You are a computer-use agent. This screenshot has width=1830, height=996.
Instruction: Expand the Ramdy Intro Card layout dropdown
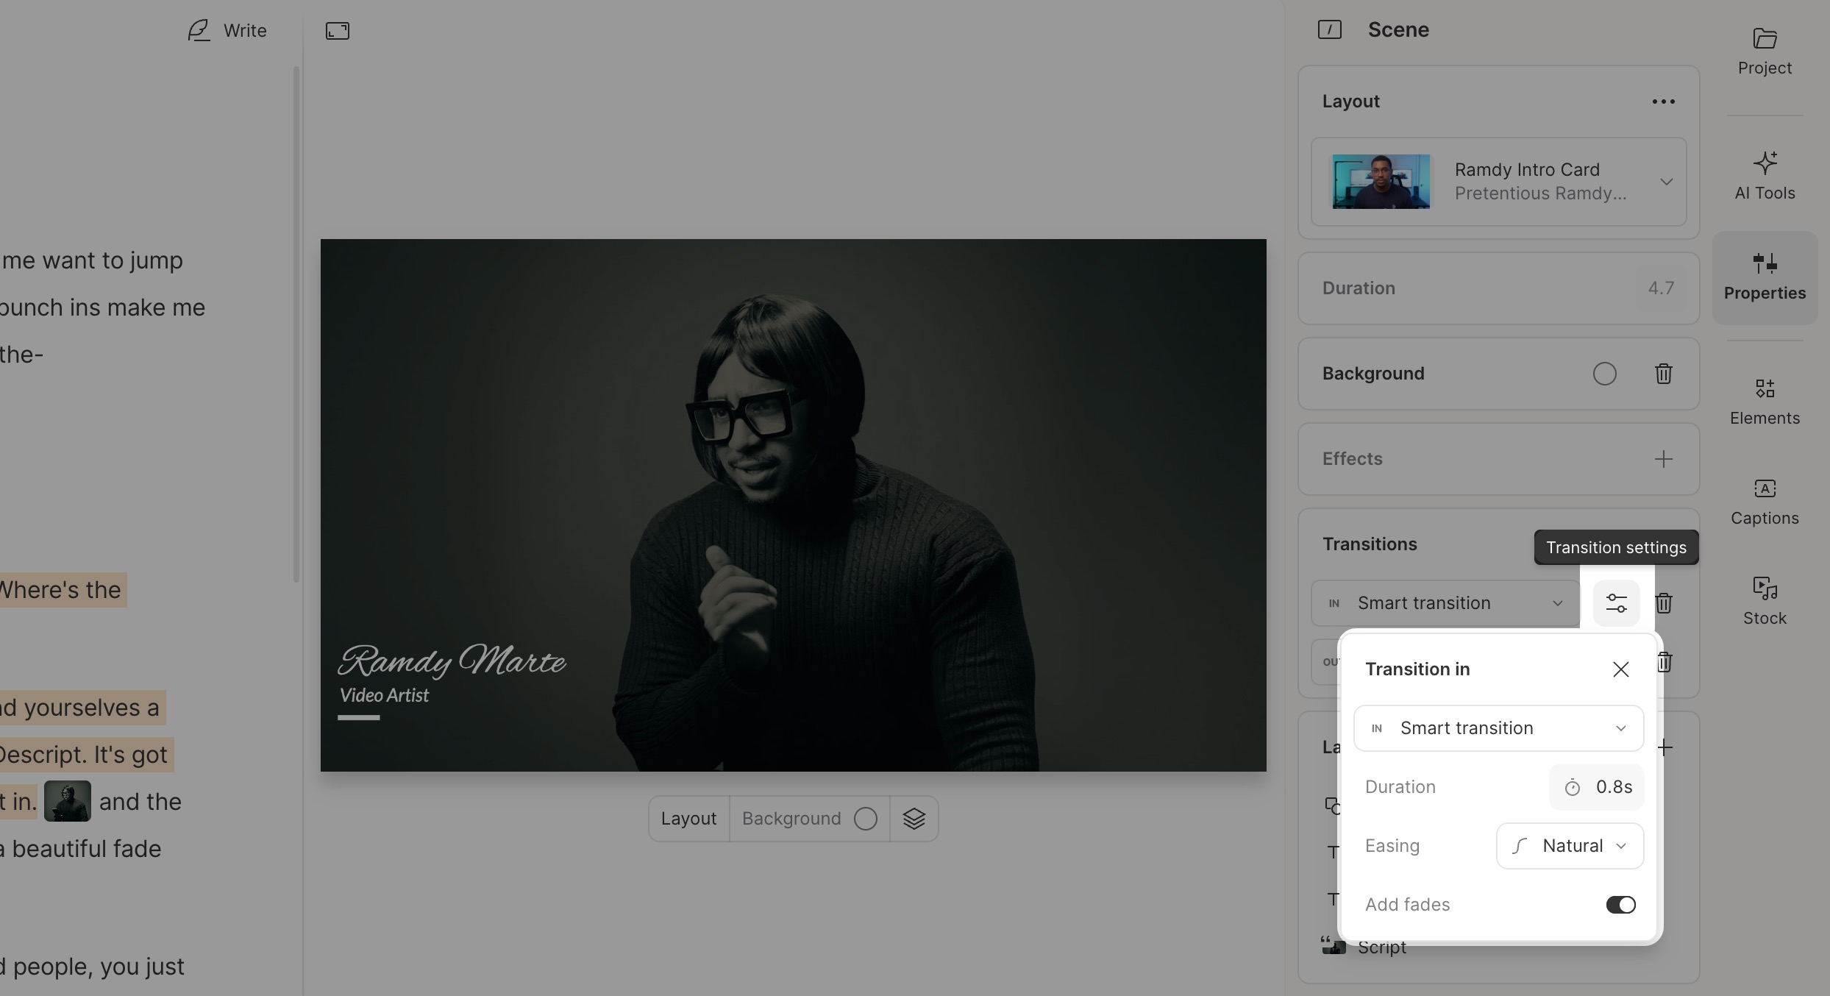(1666, 182)
